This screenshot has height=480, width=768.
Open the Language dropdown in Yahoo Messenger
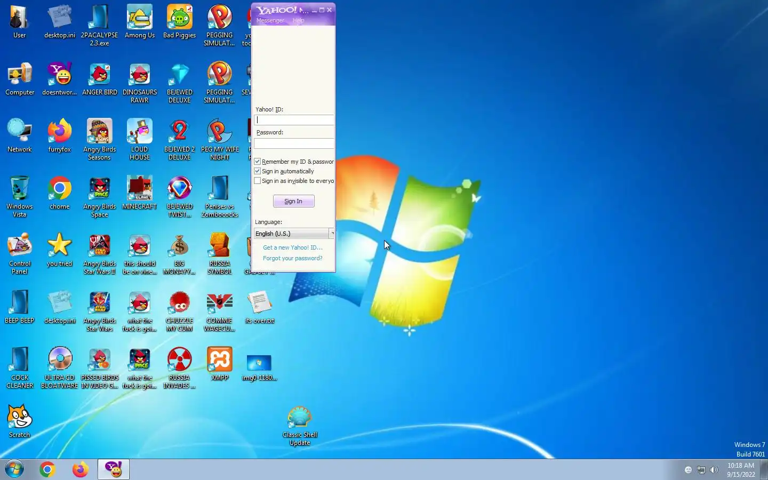(x=294, y=234)
